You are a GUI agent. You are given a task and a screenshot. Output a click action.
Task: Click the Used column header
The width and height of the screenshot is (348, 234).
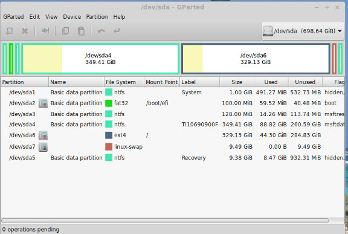pos(271,82)
